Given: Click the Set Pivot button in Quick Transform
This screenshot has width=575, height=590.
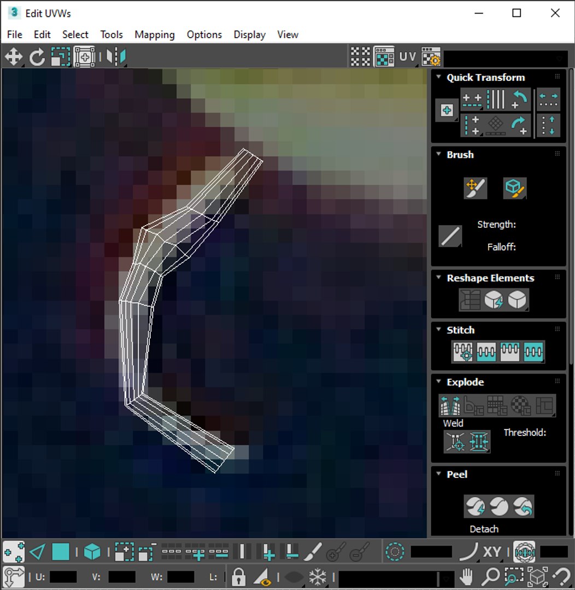Looking at the screenshot, I should coord(447,110).
